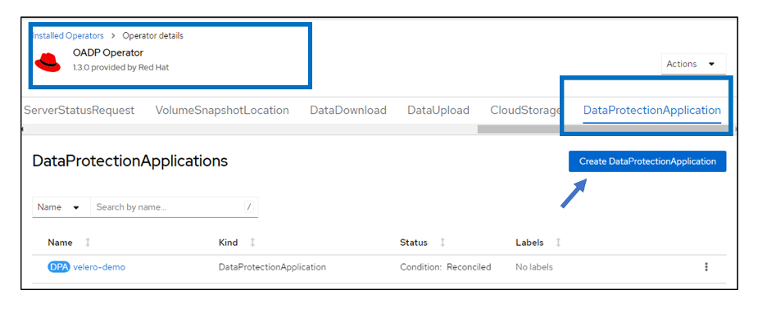Open the kebab menu for velero-demo
The width and height of the screenshot is (767, 313).
pos(706,267)
